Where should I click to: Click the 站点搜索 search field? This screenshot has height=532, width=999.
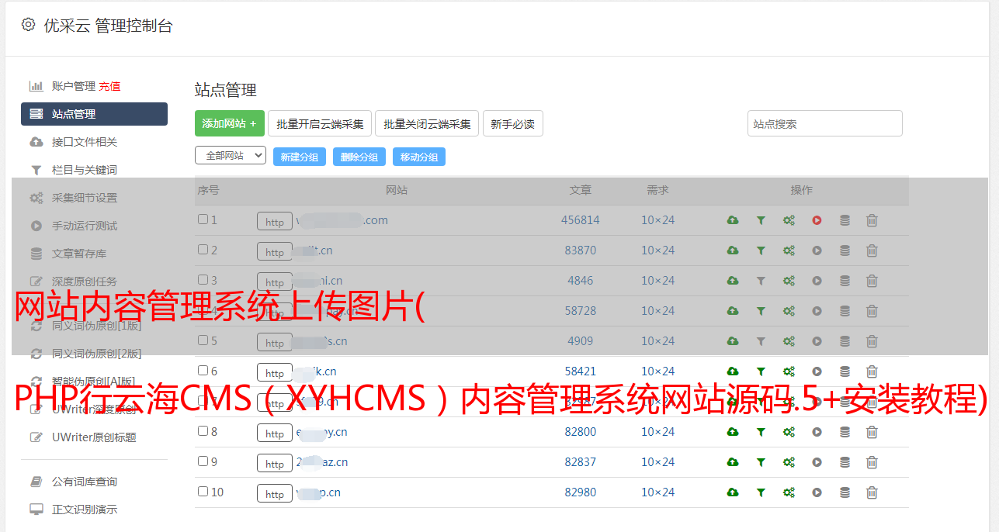[x=825, y=123]
